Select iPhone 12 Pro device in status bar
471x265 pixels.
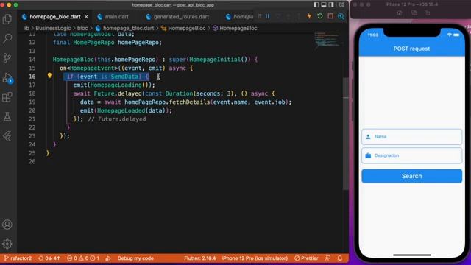pos(255,258)
